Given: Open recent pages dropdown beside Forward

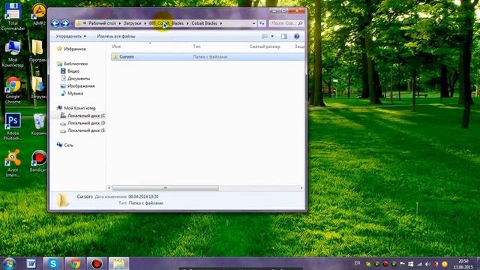Looking at the screenshot, I should click(72, 23).
